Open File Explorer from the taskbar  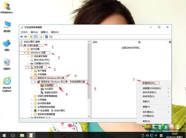point(22,135)
